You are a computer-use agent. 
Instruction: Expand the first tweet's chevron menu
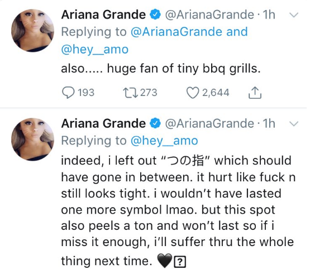(x=294, y=15)
